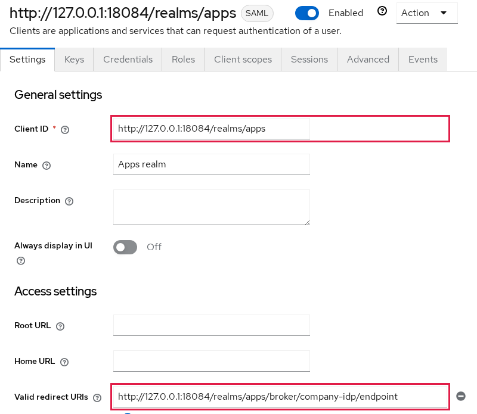
Task: Remove the valid redirect URI with minus icon
Action: [461, 396]
